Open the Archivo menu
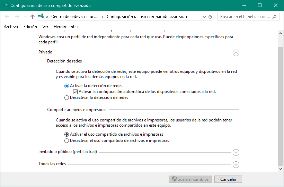Viewport: 284px width, 187px height. [x=11, y=27]
